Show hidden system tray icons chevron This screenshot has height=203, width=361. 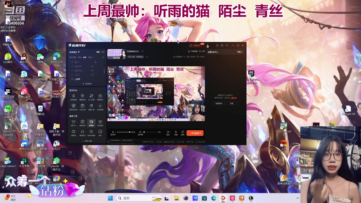(297, 198)
